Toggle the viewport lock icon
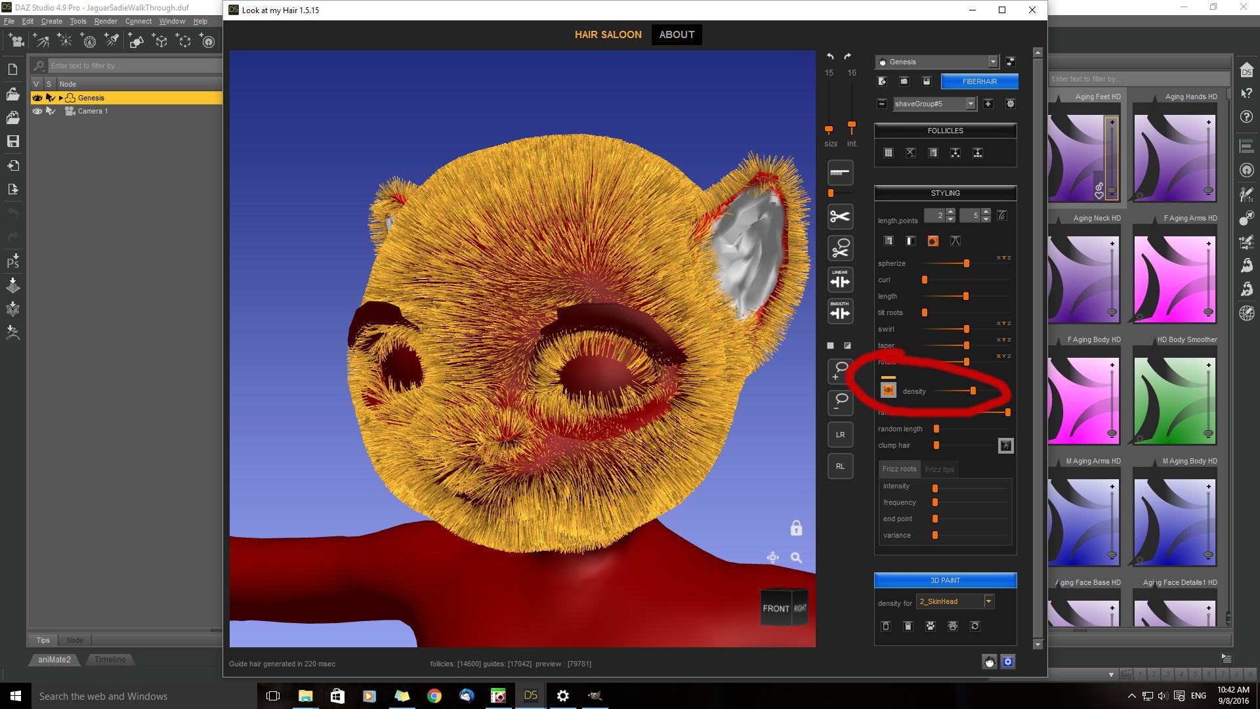Screen dimensions: 1260x709 (796, 528)
